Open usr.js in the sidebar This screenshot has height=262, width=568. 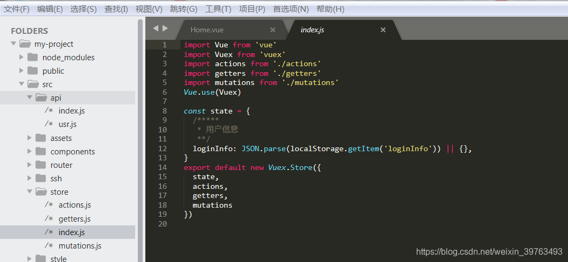[x=67, y=124]
